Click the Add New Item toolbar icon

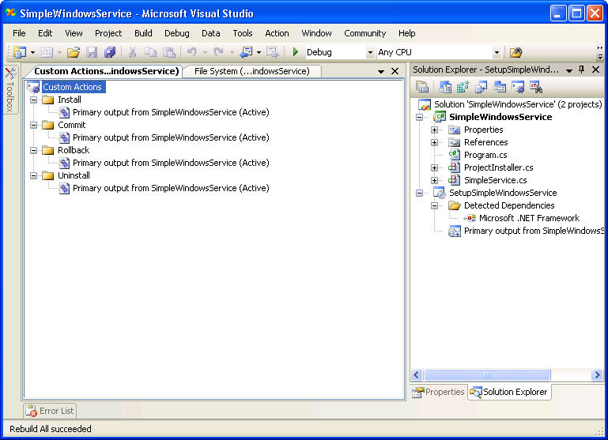pyautogui.click(x=47, y=52)
